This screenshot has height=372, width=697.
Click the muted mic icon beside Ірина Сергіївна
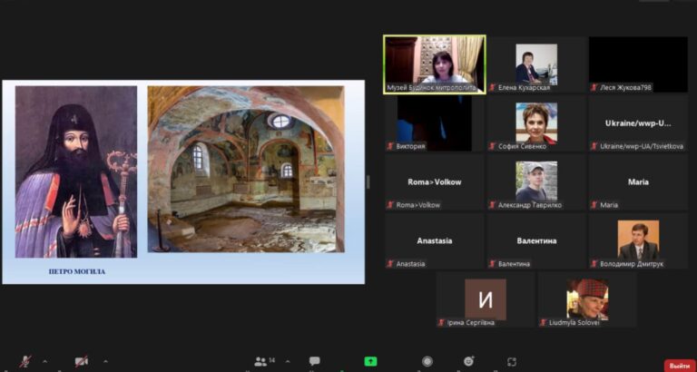pos(441,323)
